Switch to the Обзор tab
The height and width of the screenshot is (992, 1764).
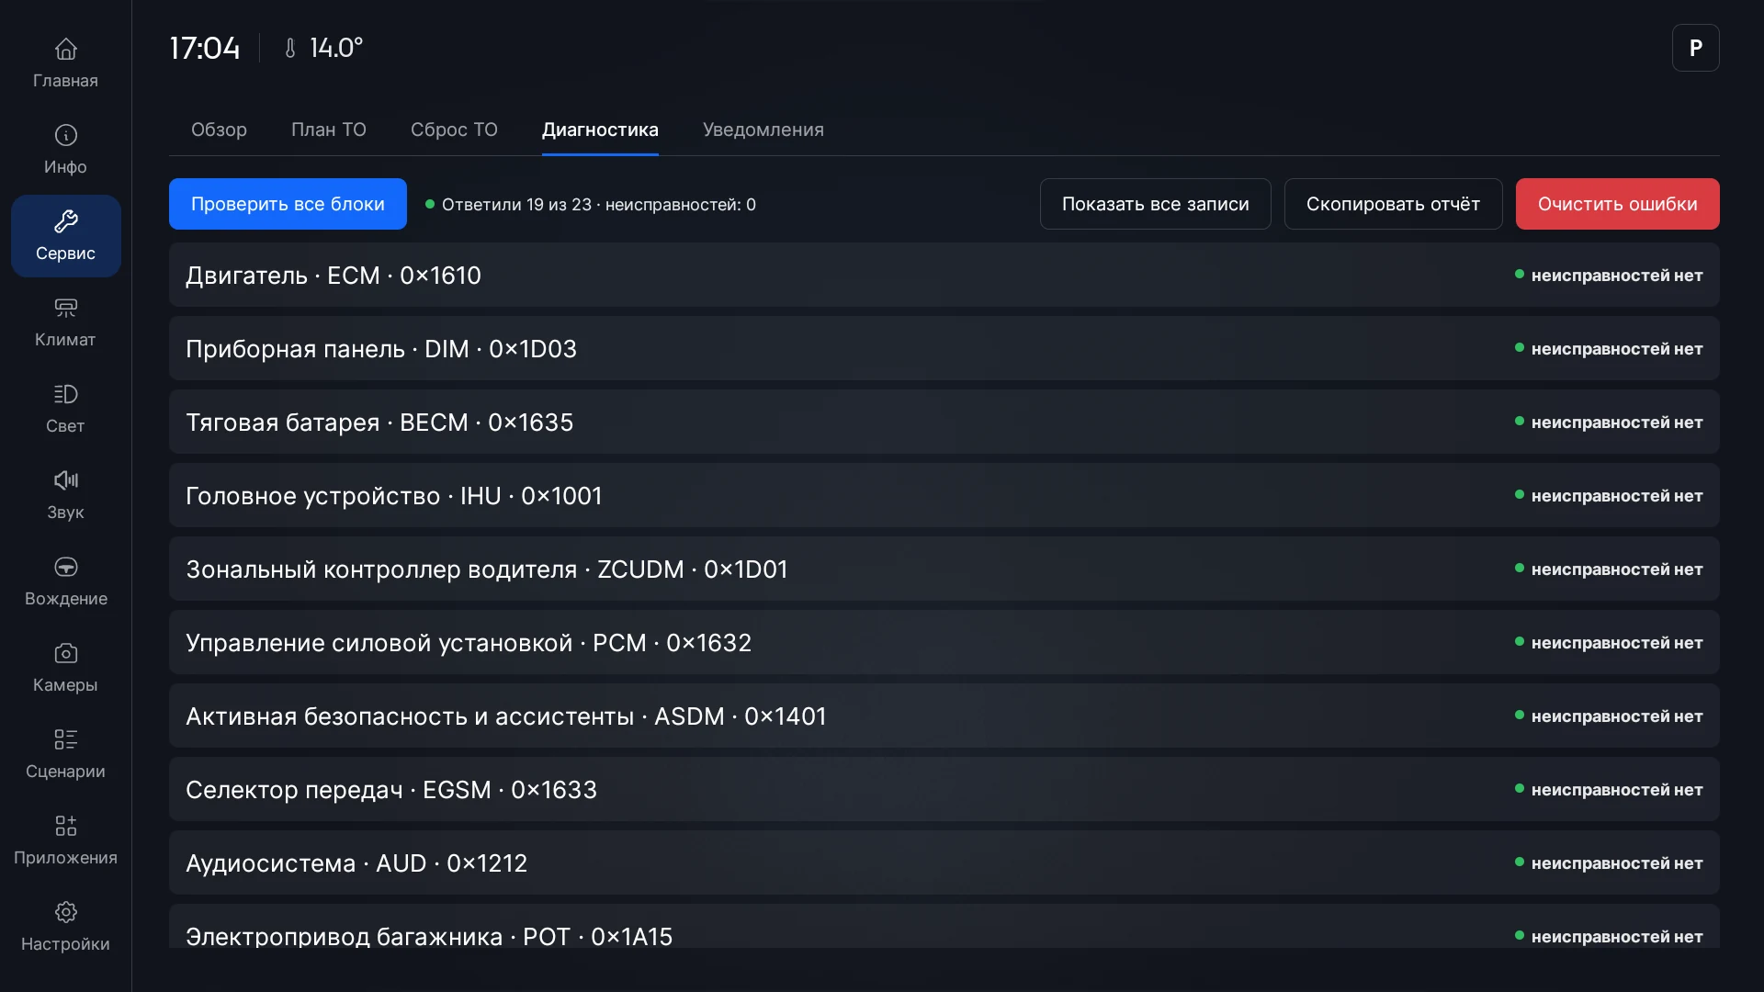click(x=219, y=130)
